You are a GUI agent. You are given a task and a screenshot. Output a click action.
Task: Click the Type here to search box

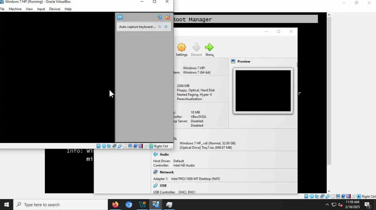coord(61,205)
